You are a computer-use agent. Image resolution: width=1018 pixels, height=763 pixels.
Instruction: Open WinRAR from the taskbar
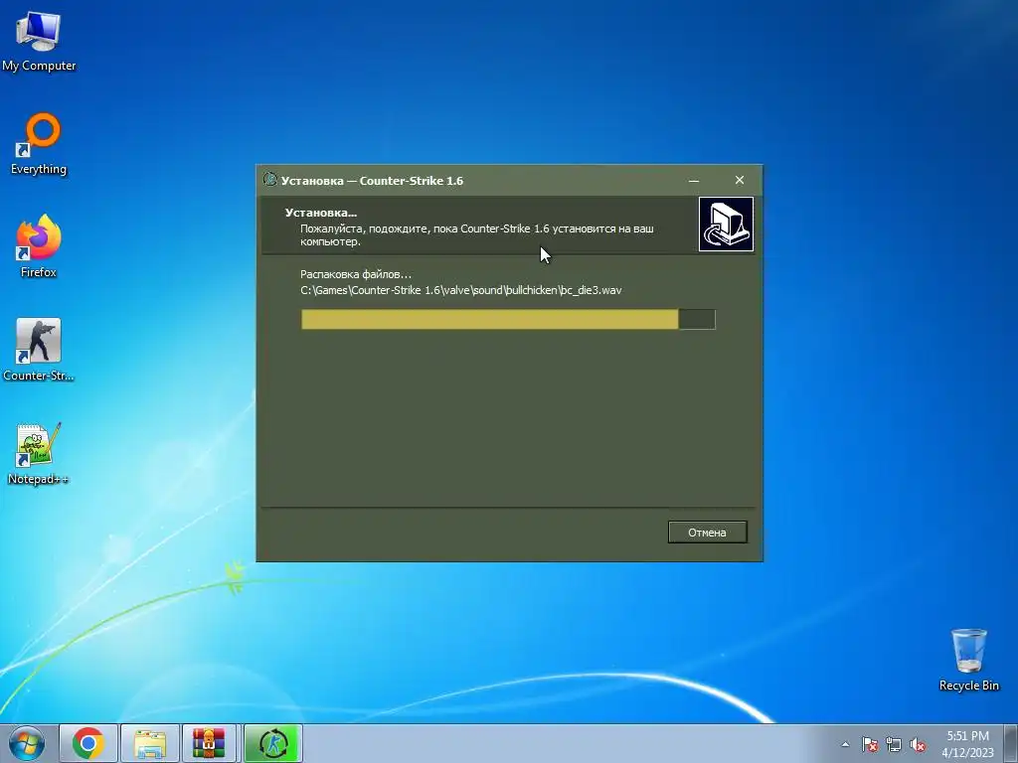pyautogui.click(x=210, y=743)
